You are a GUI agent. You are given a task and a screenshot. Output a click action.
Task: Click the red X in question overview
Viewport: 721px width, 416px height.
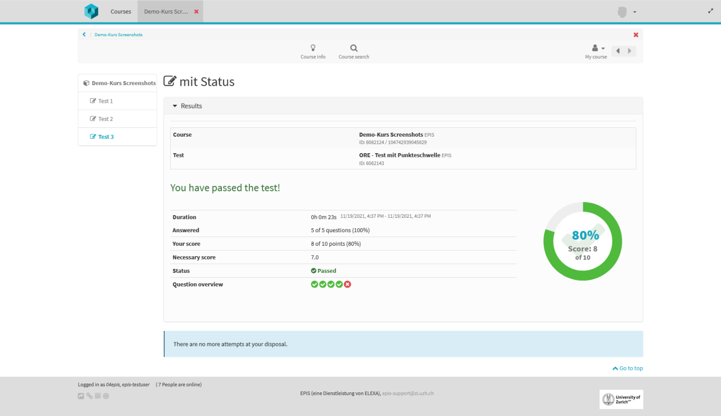tap(348, 284)
